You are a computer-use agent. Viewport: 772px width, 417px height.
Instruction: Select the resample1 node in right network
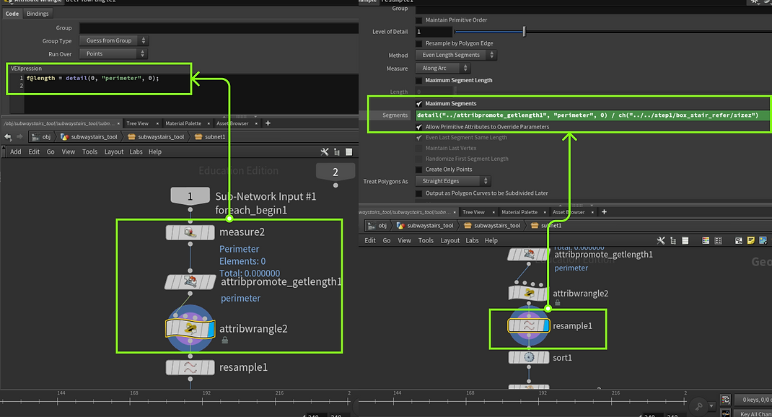529,325
